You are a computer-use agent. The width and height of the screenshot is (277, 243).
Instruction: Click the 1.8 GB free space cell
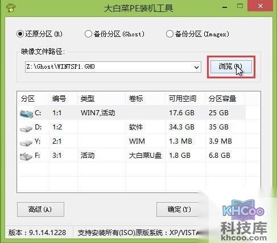180,156
